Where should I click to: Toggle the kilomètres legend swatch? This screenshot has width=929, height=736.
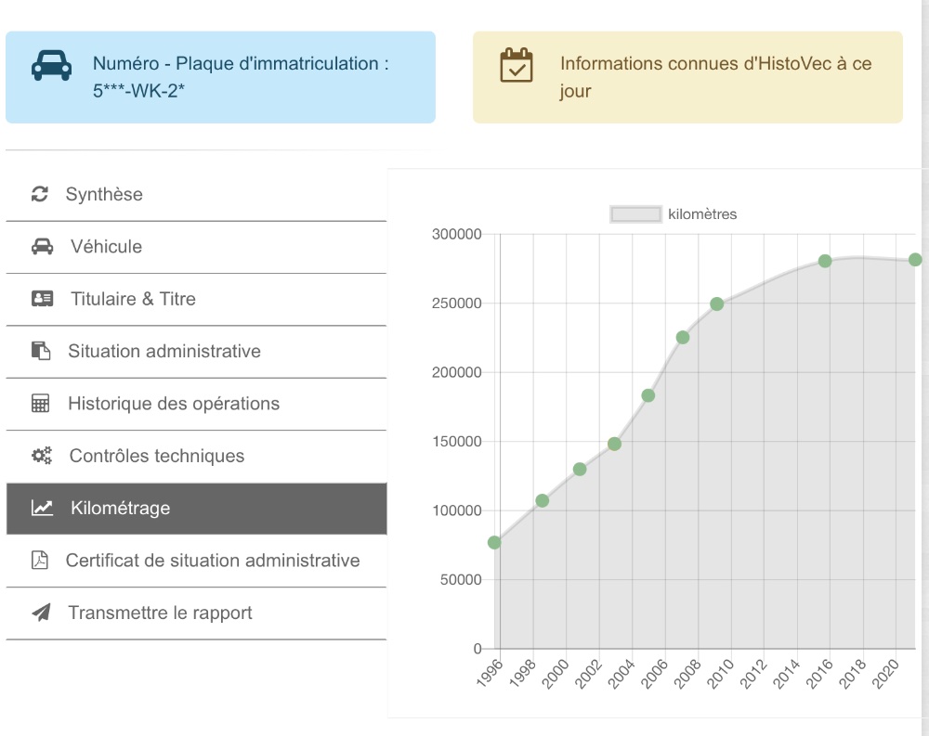pos(635,214)
